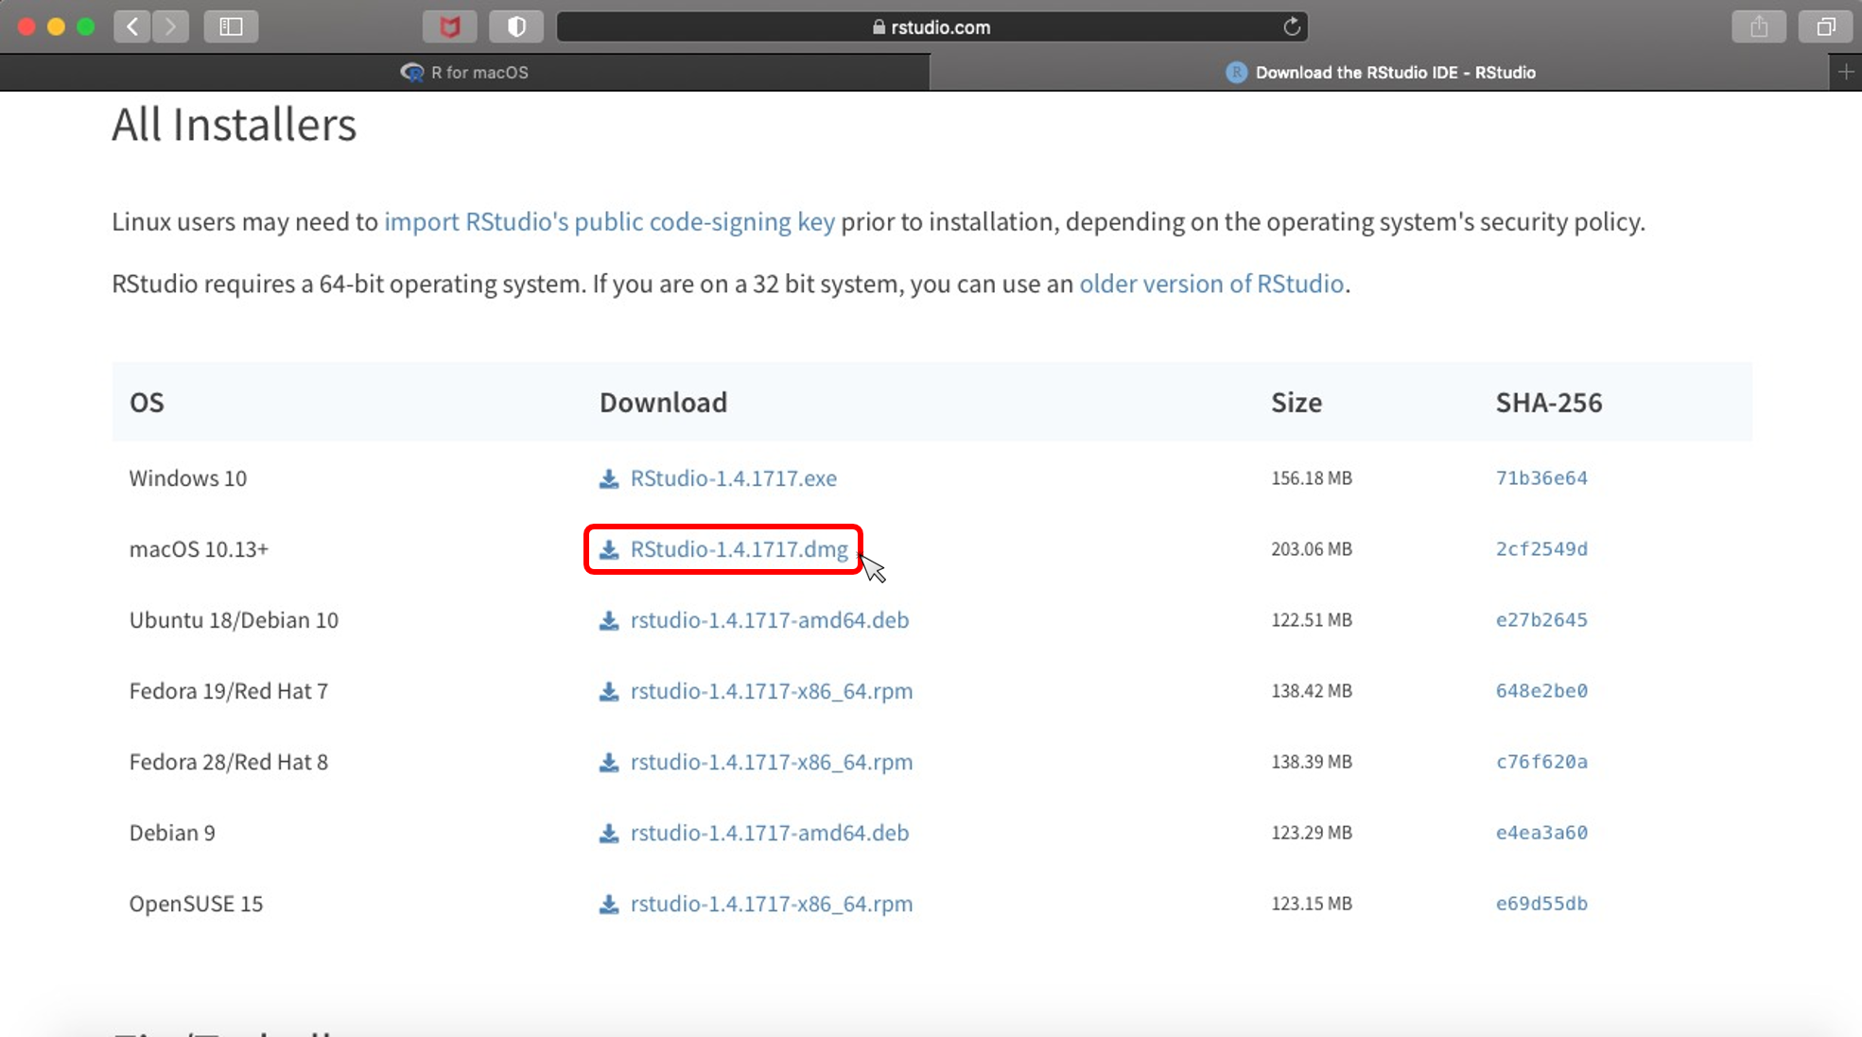Click download icon beside RStudio-1.4.1717.dmg
Viewport: 1862px width, 1037px height.
point(609,549)
